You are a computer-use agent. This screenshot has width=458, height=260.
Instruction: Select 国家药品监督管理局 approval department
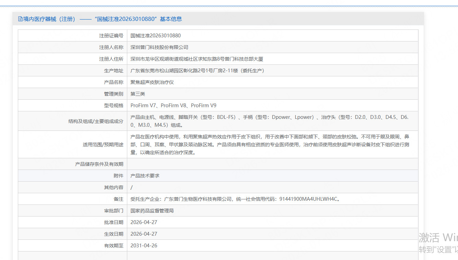click(152, 211)
